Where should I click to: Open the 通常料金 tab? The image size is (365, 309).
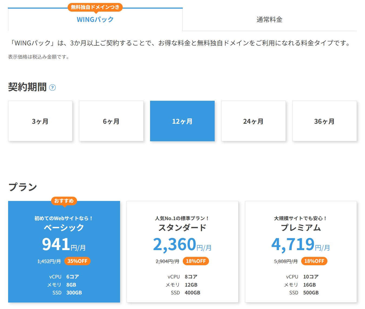click(x=269, y=20)
